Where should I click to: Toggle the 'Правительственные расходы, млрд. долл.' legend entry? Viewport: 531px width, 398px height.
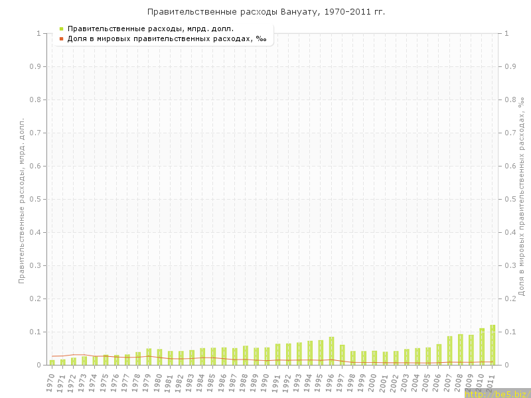tap(151, 29)
